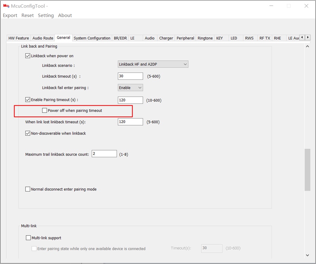Minimize the McuConfigTool window

(271, 6)
